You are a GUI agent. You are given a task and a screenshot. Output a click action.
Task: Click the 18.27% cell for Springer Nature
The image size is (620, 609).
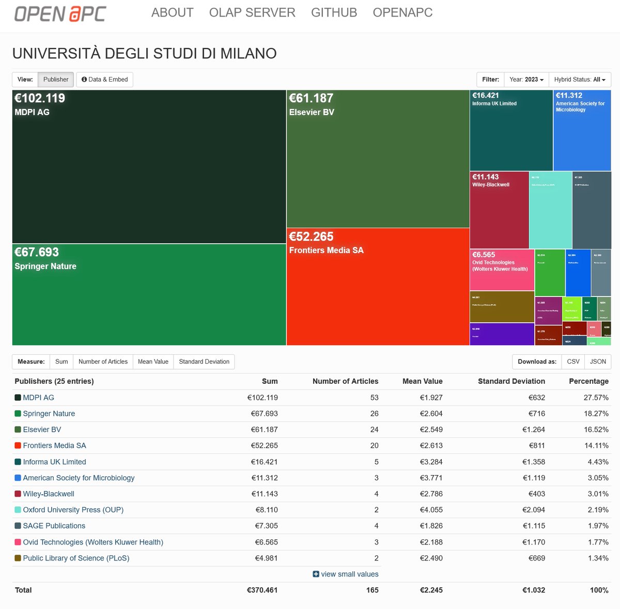(x=596, y=414)
